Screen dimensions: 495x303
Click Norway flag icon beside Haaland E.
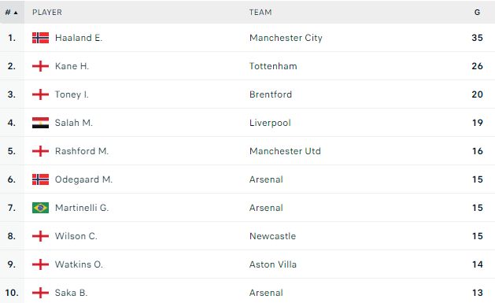[40, 38]
